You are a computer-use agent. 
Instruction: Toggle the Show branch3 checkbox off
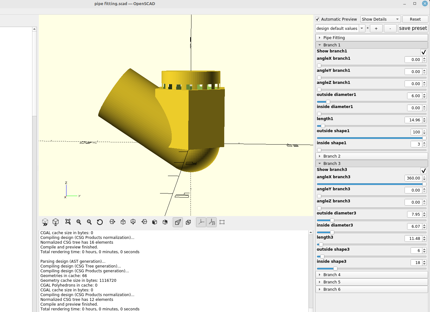click(x=423, y=170)
